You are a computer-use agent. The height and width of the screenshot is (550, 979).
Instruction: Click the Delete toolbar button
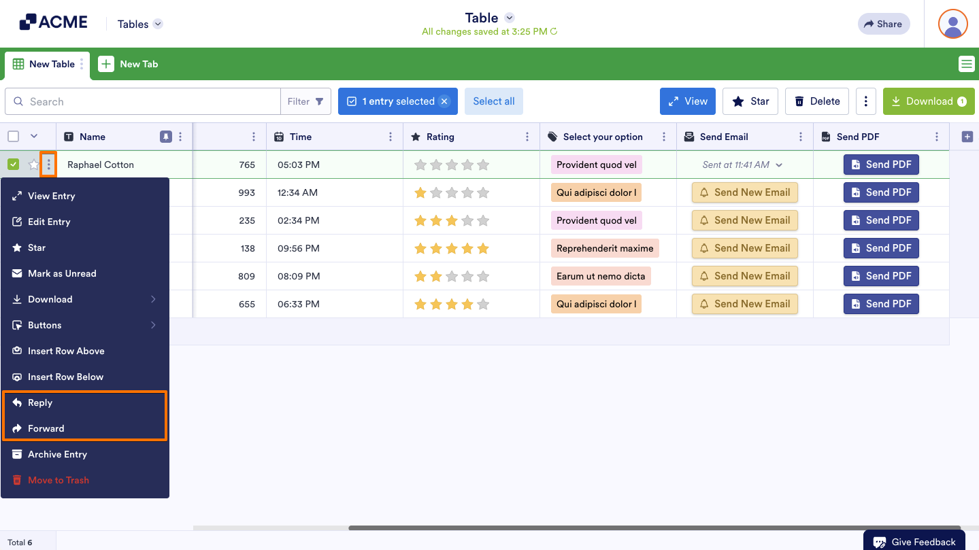click(x=817, y=101)
